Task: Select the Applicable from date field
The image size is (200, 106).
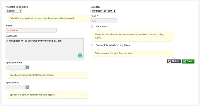Action: click(16, 67)
